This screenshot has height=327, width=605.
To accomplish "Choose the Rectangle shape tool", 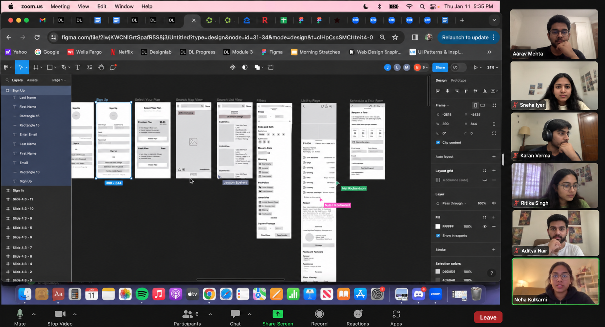I will tap(50, 67).
